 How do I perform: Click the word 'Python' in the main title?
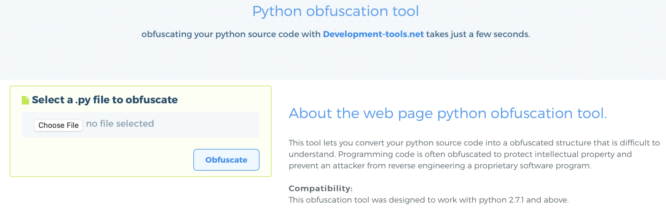click(277, 12)
